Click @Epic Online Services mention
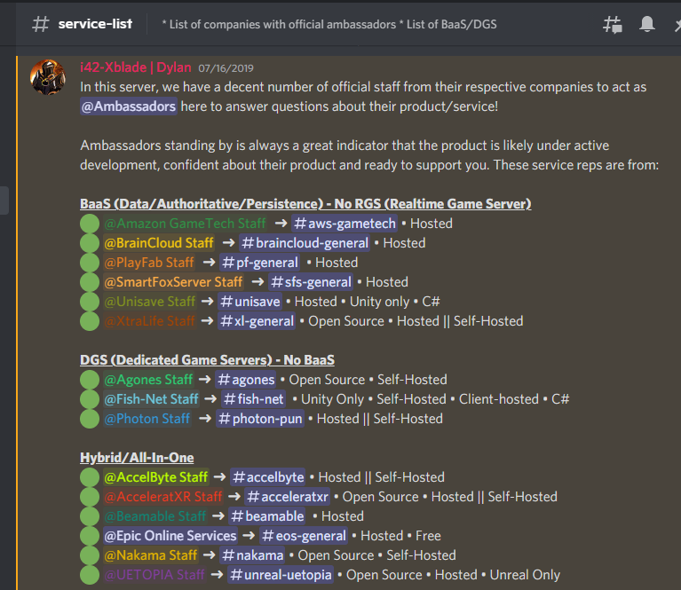The height and width of the screenshot is (590, 681). point(170,536)
